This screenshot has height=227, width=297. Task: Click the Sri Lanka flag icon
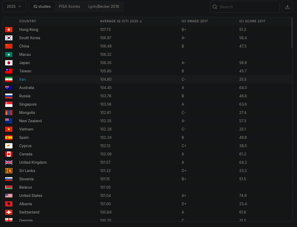click(x=9, y=171)
